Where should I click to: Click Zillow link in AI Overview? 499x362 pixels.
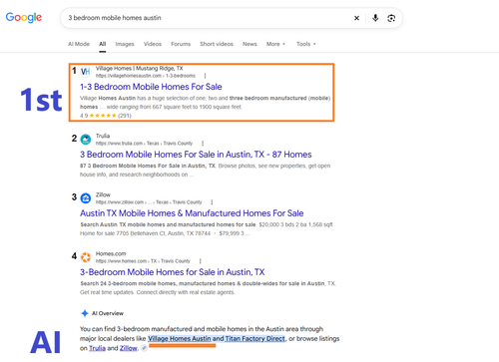(x=129, y=348)
